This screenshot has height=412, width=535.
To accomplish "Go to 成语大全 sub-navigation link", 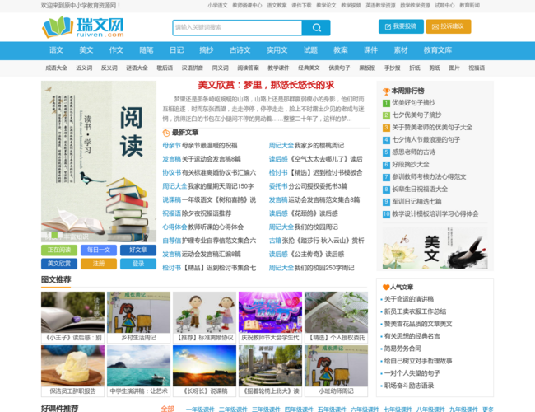I will point(56,68).
